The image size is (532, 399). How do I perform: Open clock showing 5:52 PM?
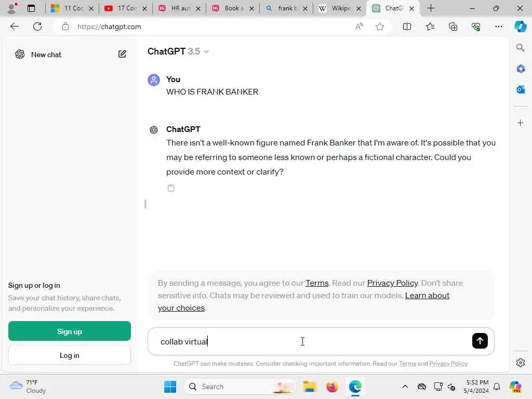(x=476, y=387)
